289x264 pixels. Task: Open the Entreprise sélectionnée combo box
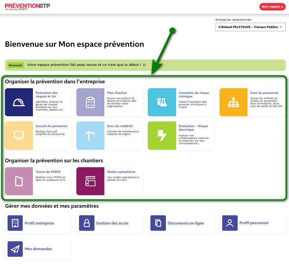point(250,27)
